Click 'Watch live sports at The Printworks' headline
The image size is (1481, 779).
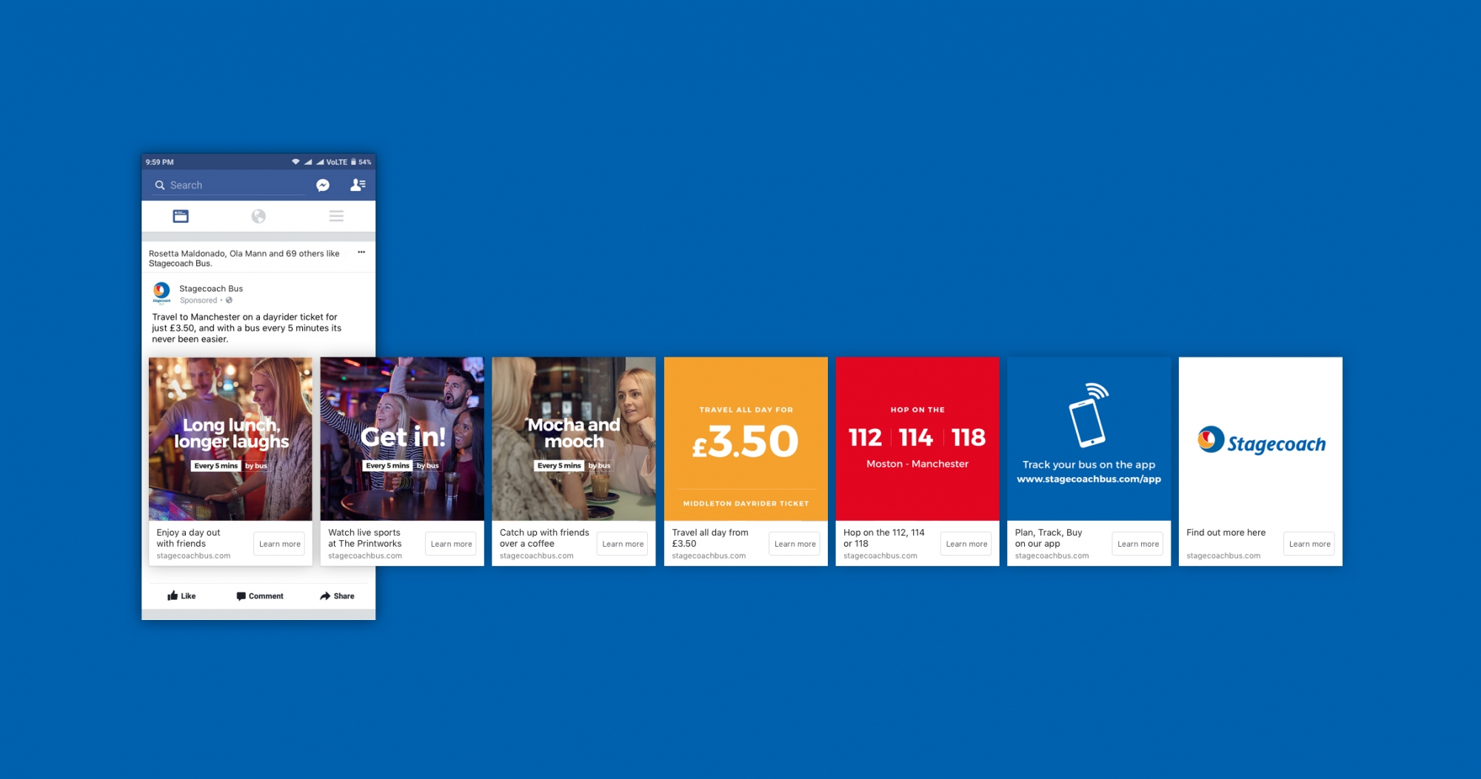(365, 538)
